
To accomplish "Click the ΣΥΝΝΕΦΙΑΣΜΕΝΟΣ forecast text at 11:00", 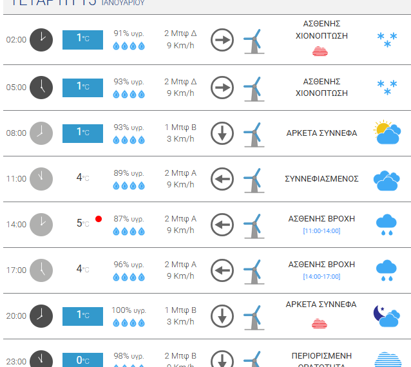I will [321, 178].
